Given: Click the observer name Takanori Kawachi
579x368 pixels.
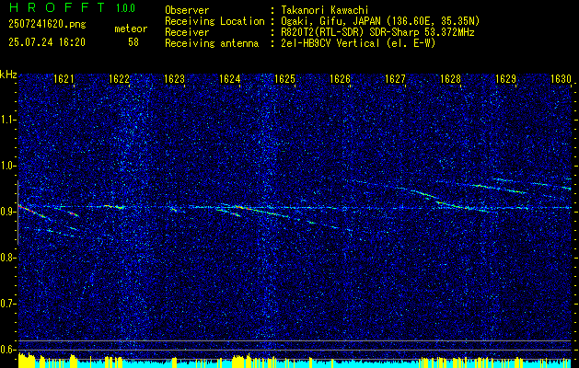Looking at the screenshot, I should [325, 10].
